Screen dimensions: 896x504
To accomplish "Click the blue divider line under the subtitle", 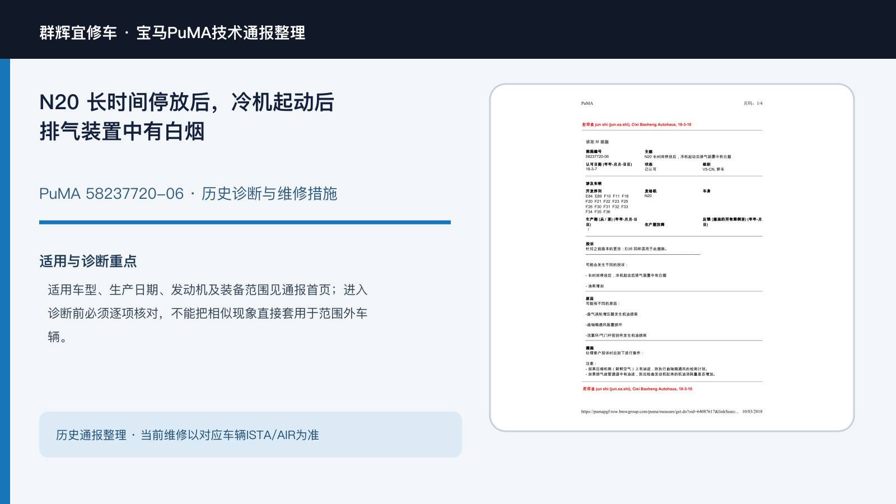I will (x=245, y=222).
